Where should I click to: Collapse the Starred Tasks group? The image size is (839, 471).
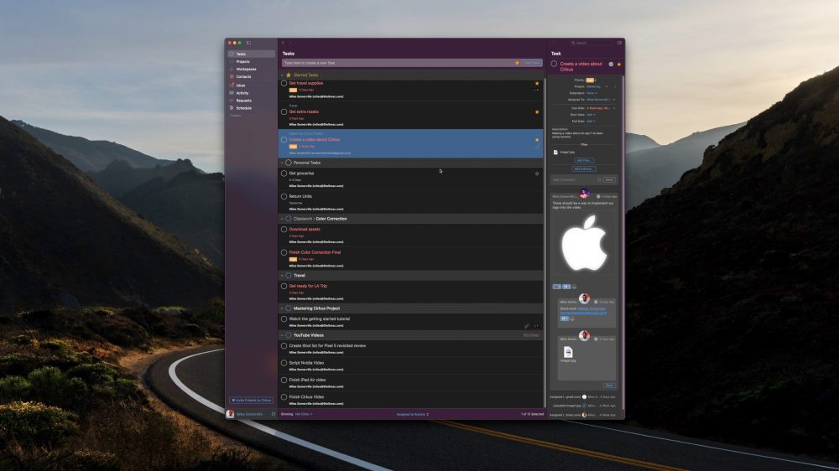coord(281,75)
